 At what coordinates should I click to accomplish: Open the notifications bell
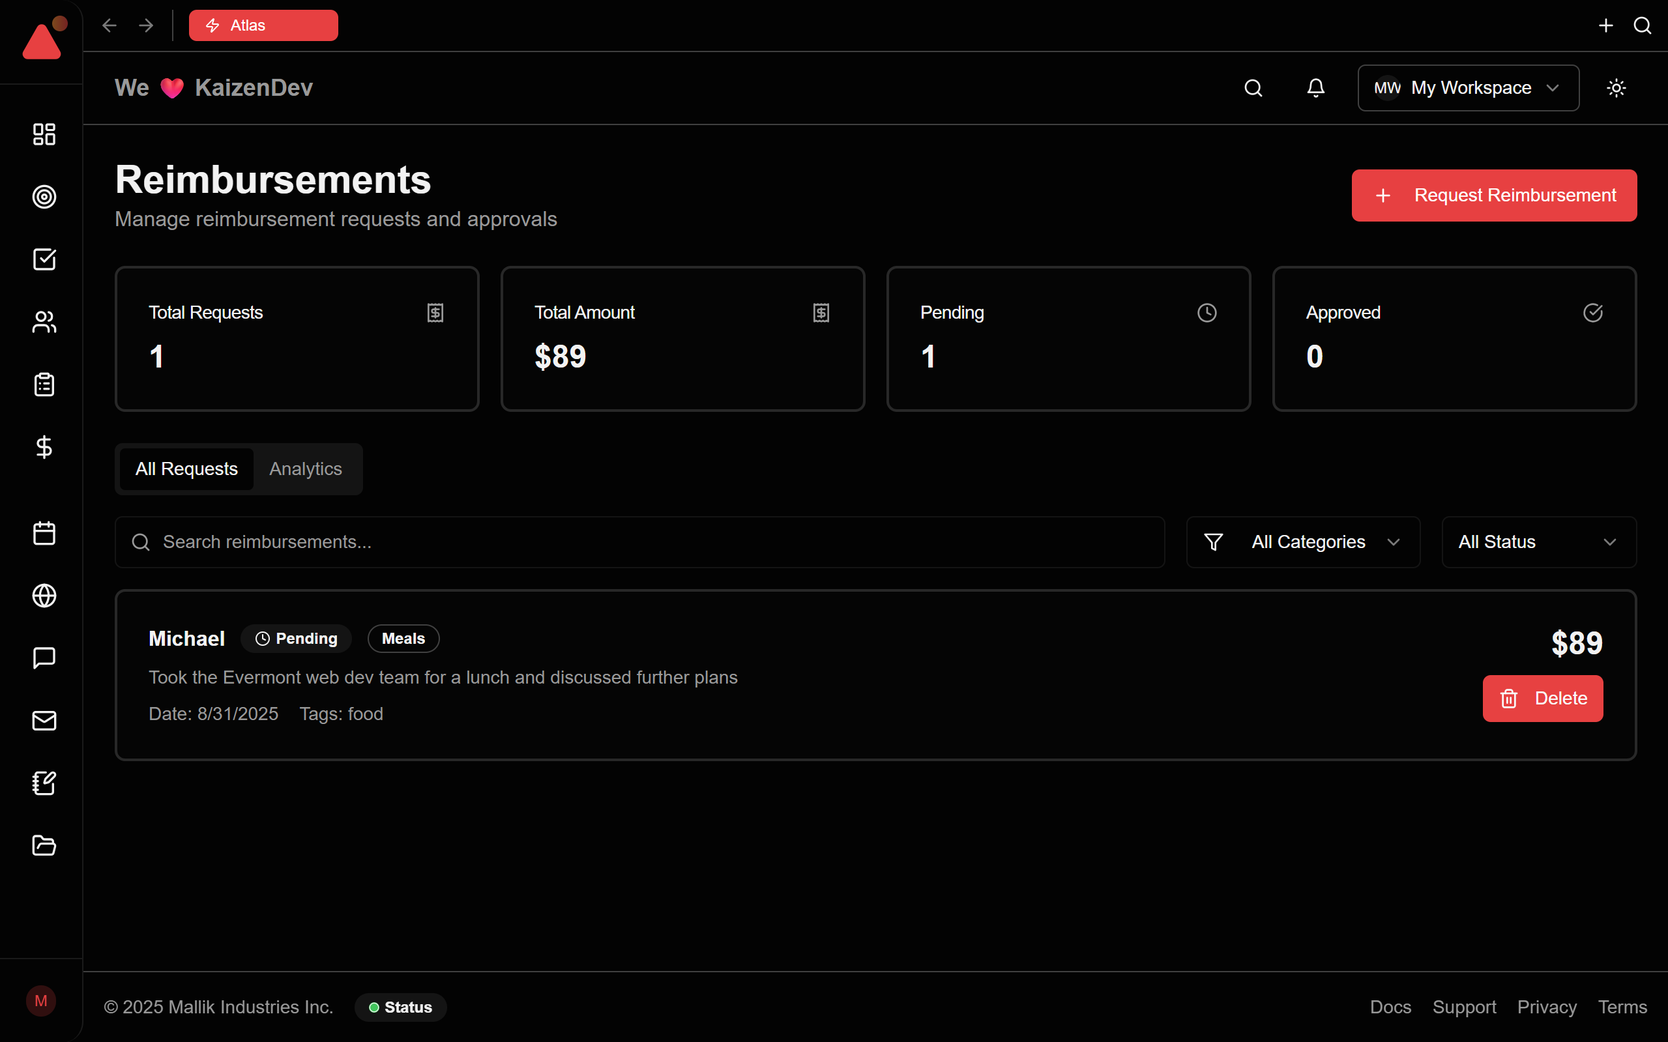[x=1316, y=88]
